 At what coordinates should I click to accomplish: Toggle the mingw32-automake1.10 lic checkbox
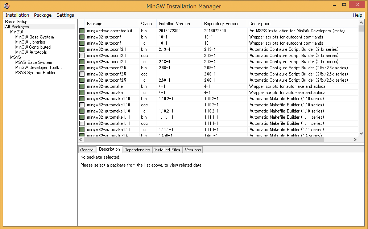point(82,111)
